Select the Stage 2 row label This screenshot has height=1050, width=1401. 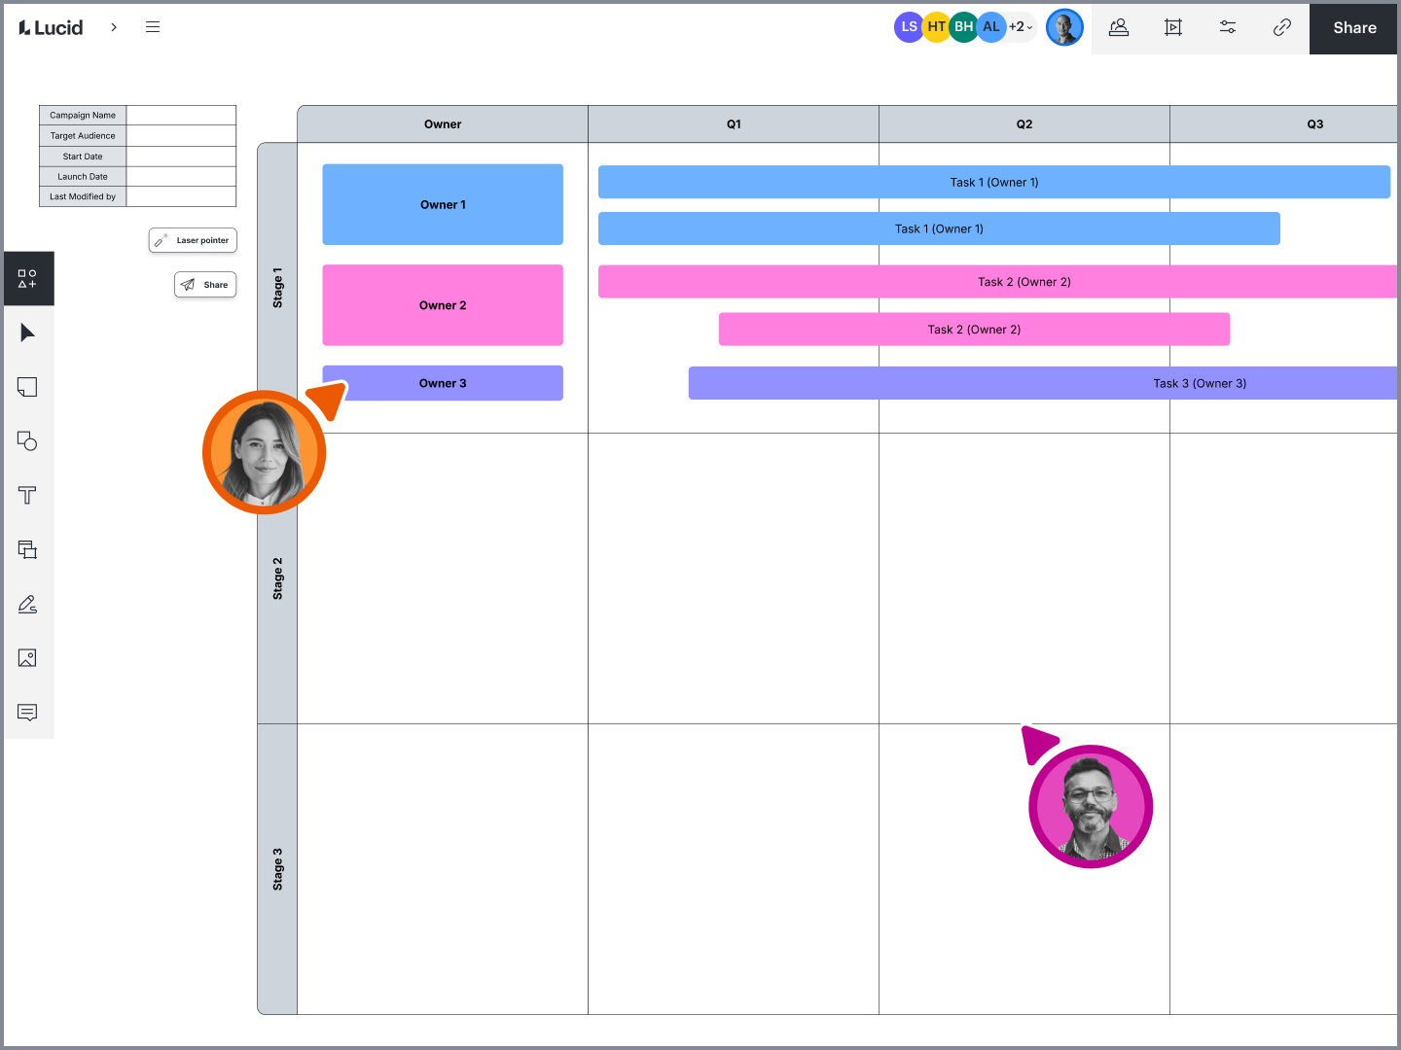277,578
